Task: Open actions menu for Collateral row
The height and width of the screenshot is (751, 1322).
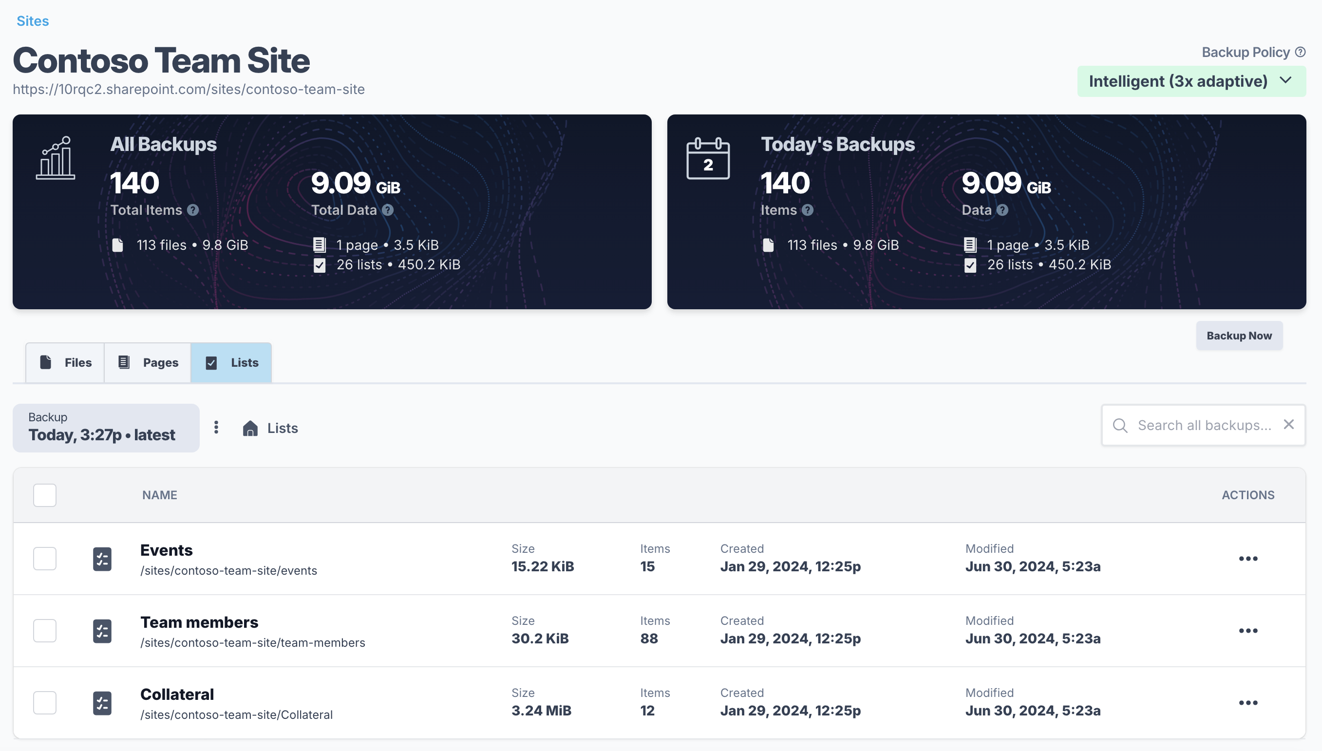Action: [x=1248, y=704]
